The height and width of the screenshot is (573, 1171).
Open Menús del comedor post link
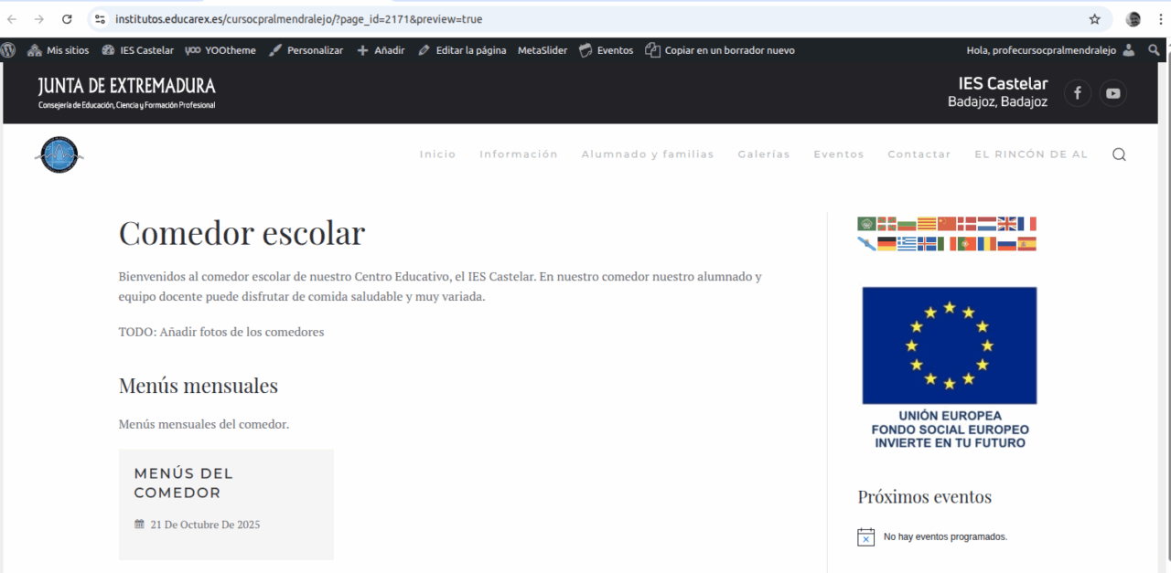pos(184,483)
